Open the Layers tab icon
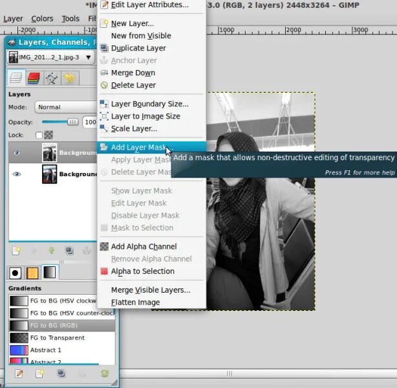Image resolution: width=397 pixels, height=388 pixels. (x=16, y=78)
